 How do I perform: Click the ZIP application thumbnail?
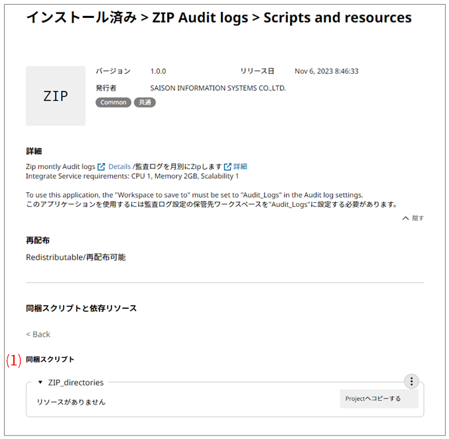[56, 96]
